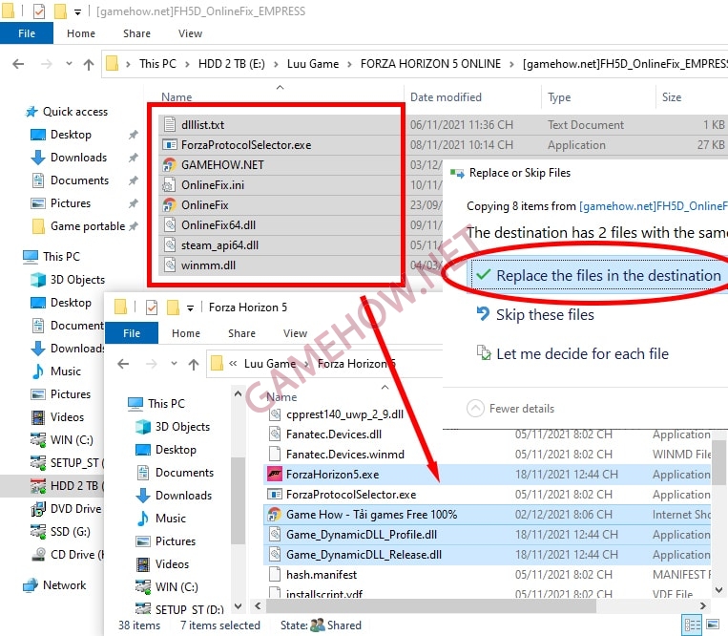This screenshot has height=636, width=728.
Task: Open File tab in top Explorer window
Action: click(x=27, y=33)
